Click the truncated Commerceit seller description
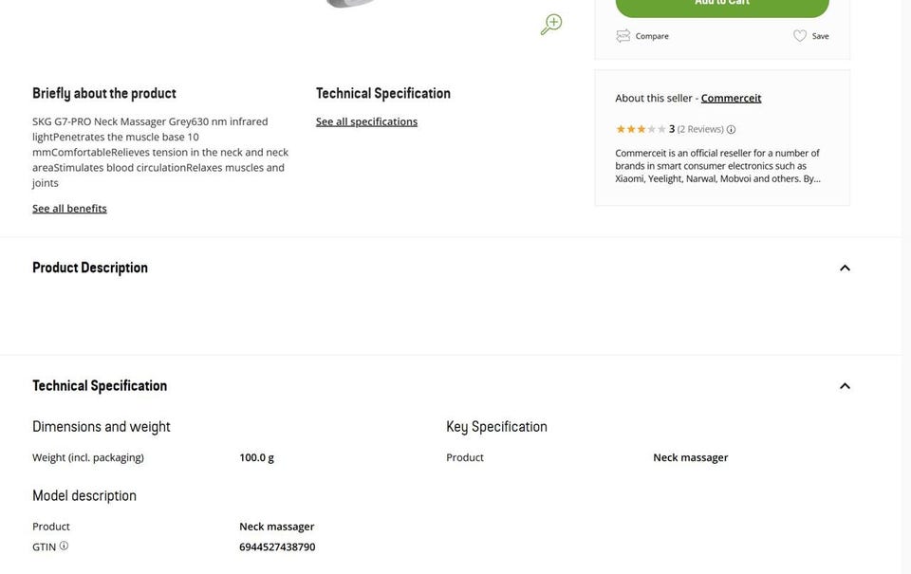The image size is (911, 574). [x=717, y=165]
